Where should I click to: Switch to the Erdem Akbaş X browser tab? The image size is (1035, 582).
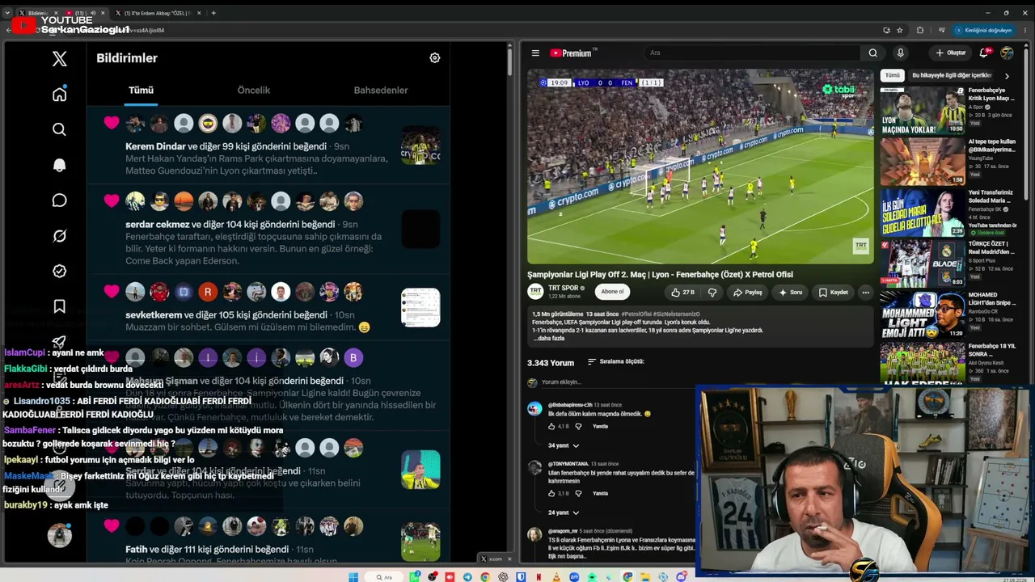point(158,13)
